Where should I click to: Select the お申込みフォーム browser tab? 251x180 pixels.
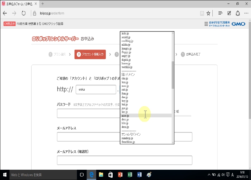coord(19,4)
